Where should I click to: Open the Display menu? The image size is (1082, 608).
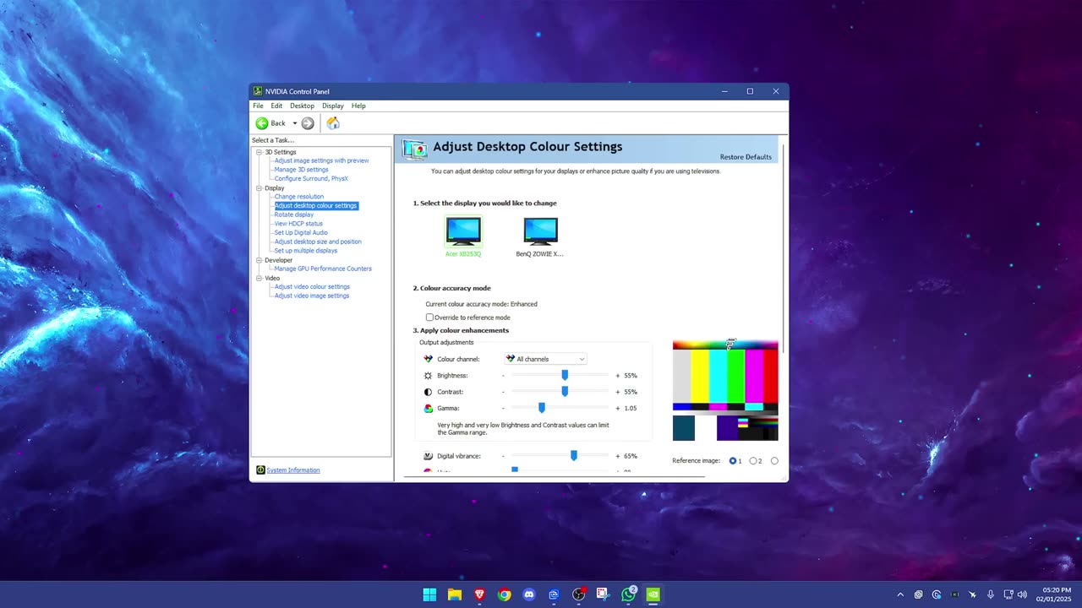(x=333, y=106)
